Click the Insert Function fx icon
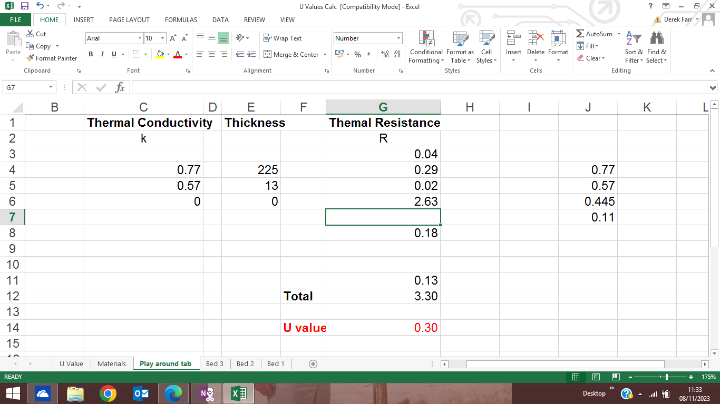Screen dimensions: 720x404 (120, 88)
